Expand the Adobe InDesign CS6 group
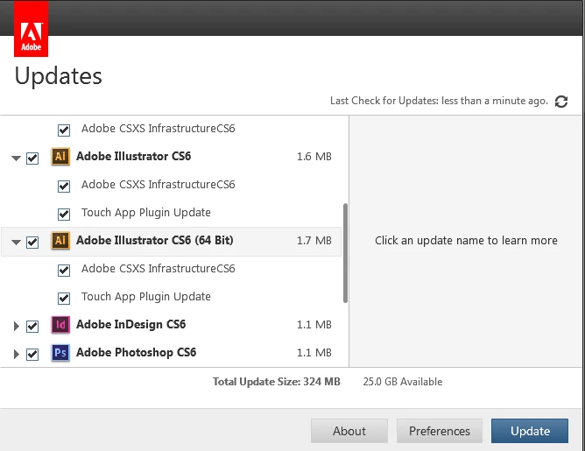This screenshot has height=451, width=585. [16, 326]
